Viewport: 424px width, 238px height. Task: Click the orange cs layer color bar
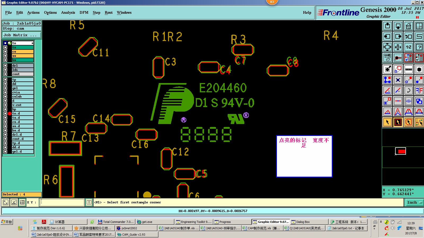(x=23, y=52)
